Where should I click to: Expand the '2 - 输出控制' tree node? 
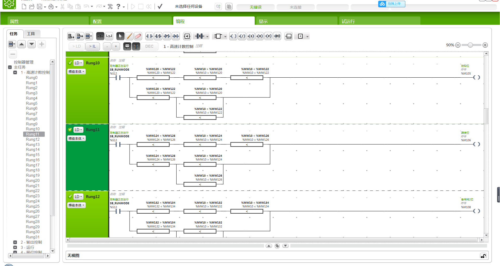point(15,242)
